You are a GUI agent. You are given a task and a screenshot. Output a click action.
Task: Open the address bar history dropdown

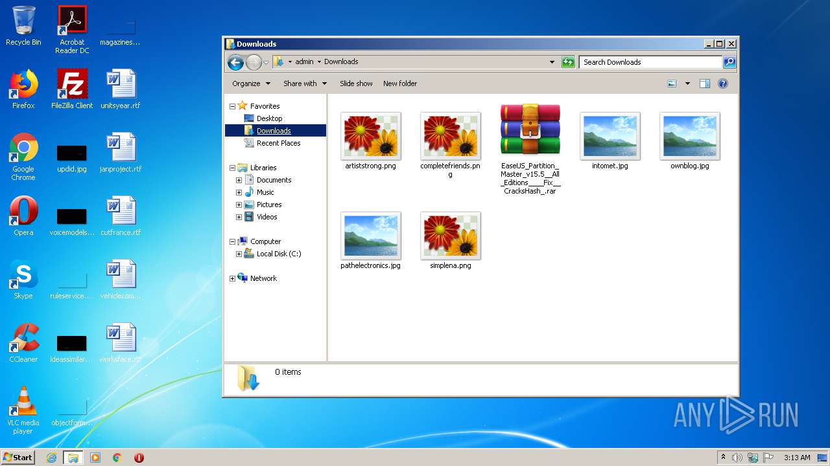[552, 62]
